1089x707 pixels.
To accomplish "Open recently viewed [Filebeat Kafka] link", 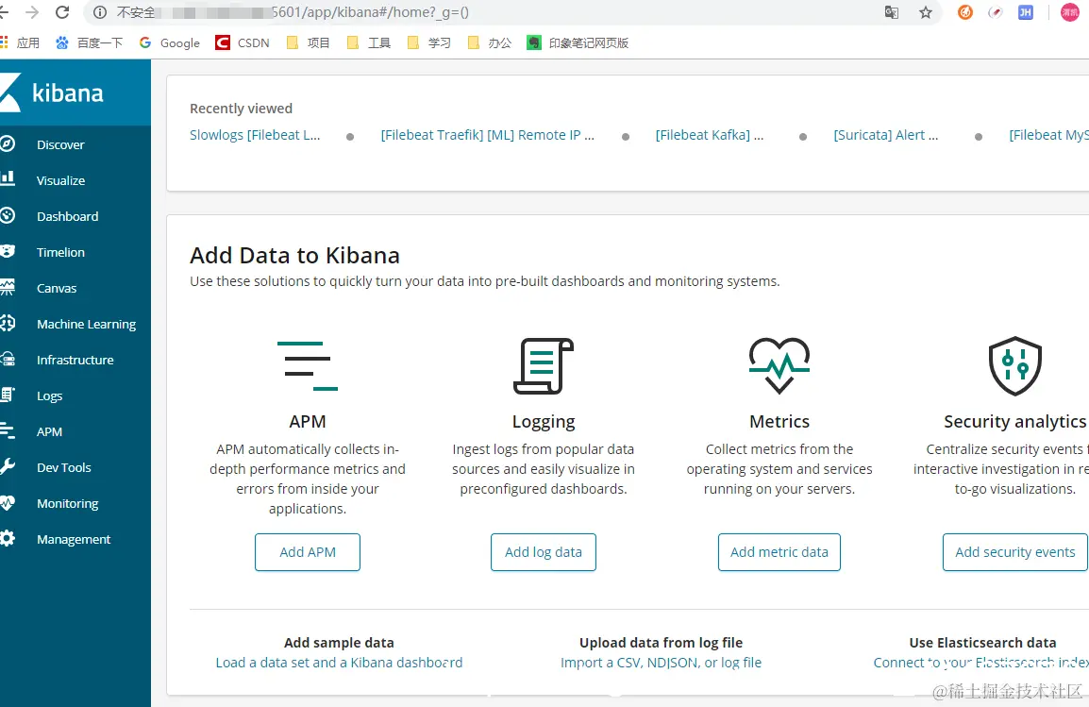I will pyautogui.click(x=709, y=135).
